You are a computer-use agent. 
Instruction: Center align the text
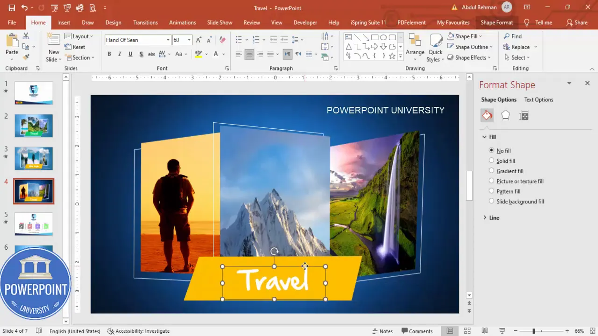249,54
